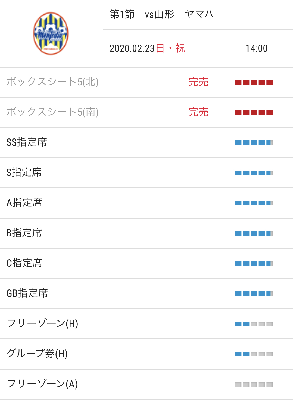Select the S指定席 seat row
This screenshot has height=403, width=293.
point(146,173)
